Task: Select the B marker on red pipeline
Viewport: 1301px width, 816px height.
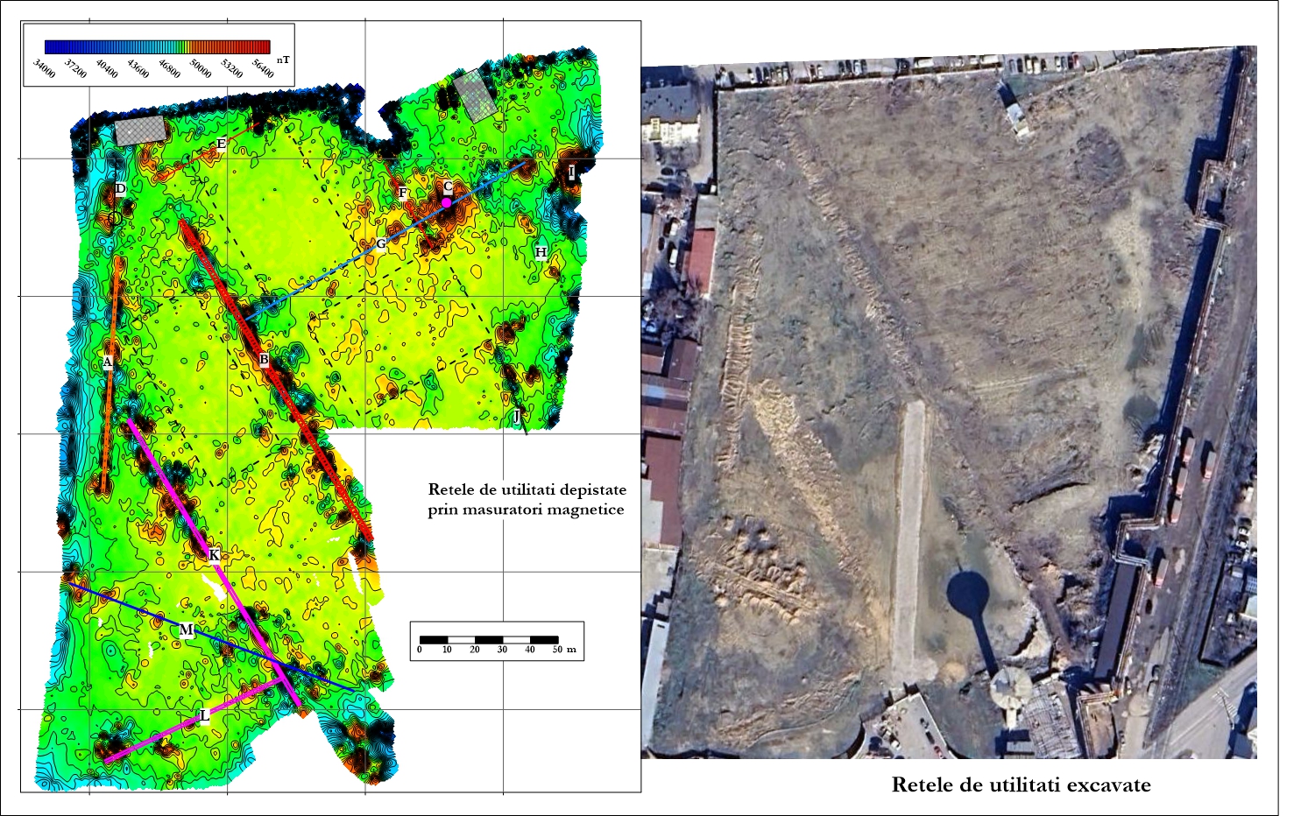Action: coord(263,359)
